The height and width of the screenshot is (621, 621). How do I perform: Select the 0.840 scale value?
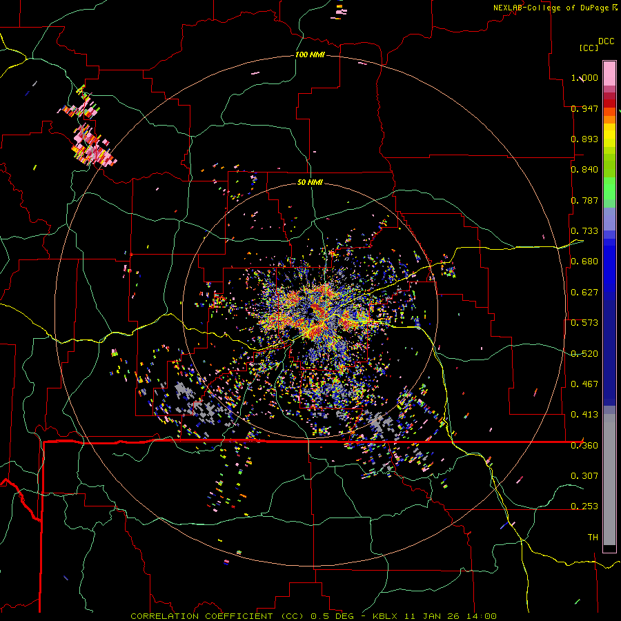584,170
